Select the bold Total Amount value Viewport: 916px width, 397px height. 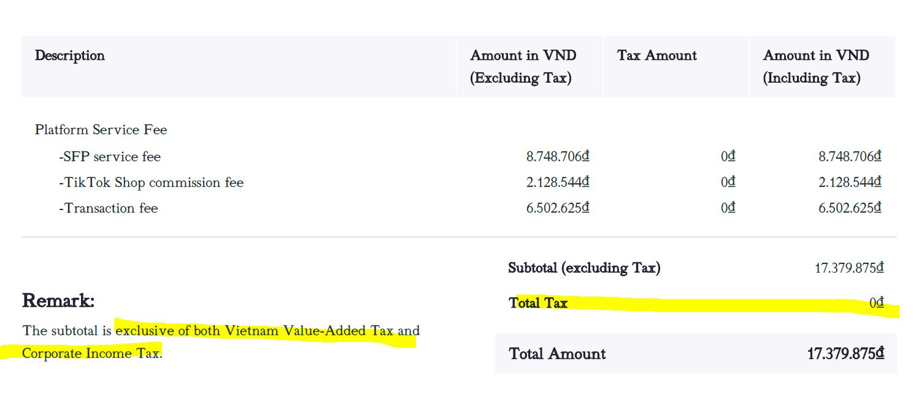845,354
